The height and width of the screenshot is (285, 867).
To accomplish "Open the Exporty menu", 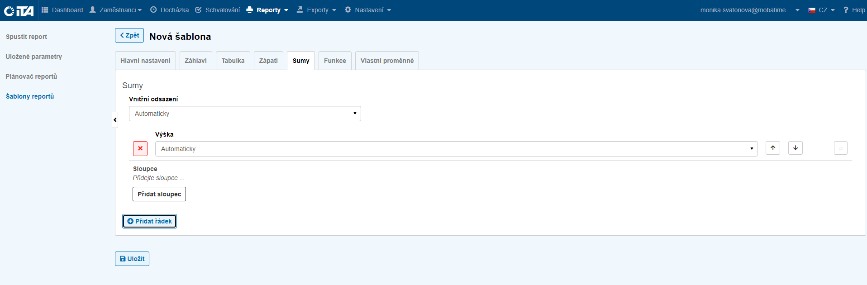I will click(x=317, y=10).
